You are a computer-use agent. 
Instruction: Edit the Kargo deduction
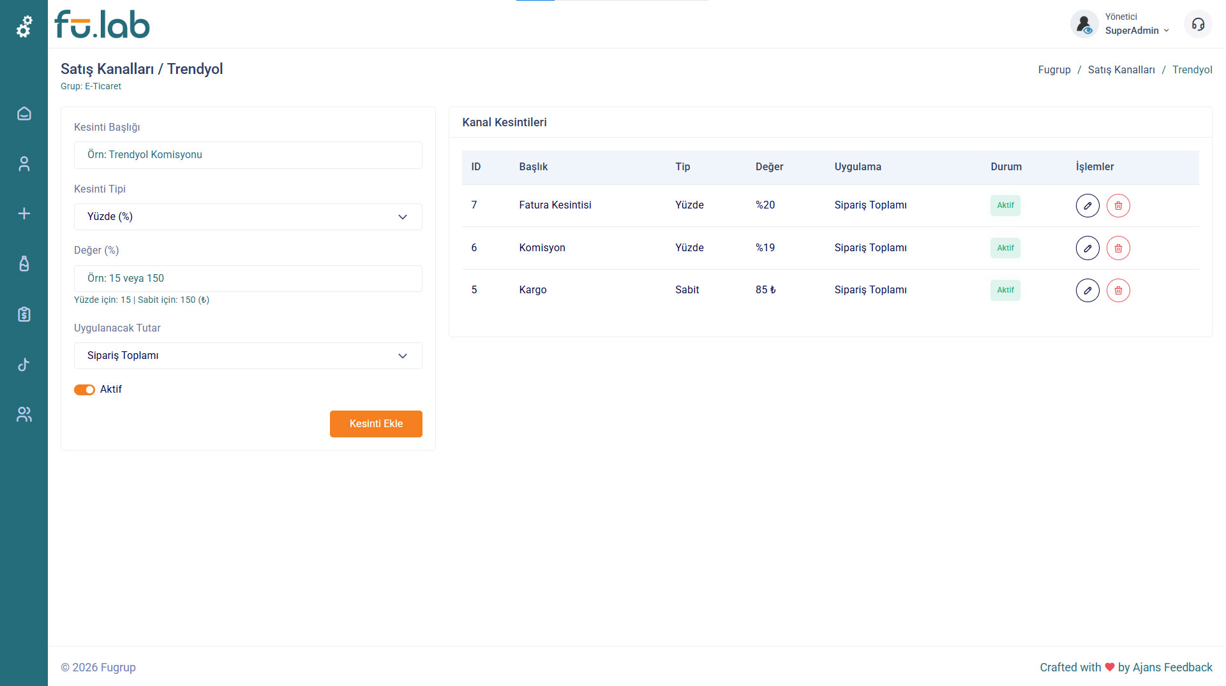pos(1088,290)
